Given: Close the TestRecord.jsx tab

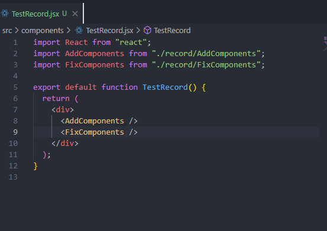Looking at the screenshot, I should click(75, 14).
